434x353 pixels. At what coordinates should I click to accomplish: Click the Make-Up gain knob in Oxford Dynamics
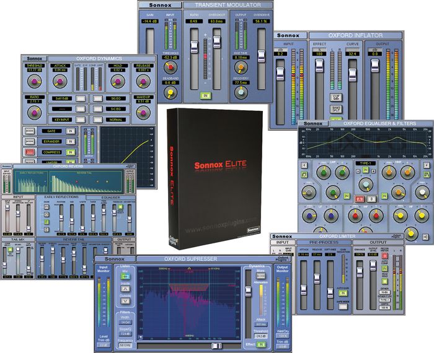[x=143, y=111]
